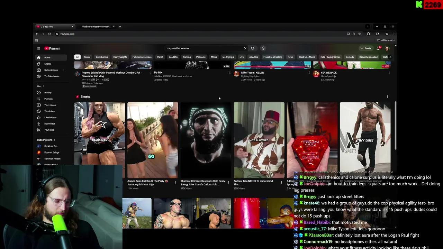Open apps grid in bookmarks bar
Screen dimensions: 443x249
click(37, 40)
